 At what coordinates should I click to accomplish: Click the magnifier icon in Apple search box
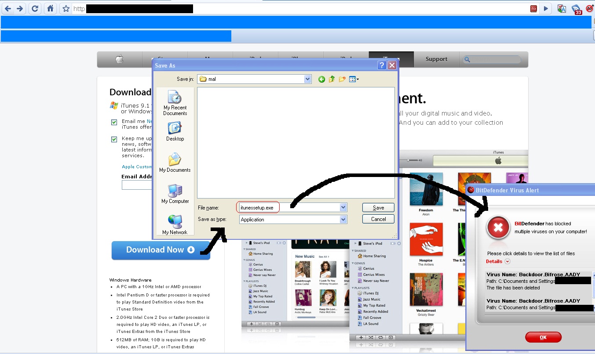coord(467,59)
